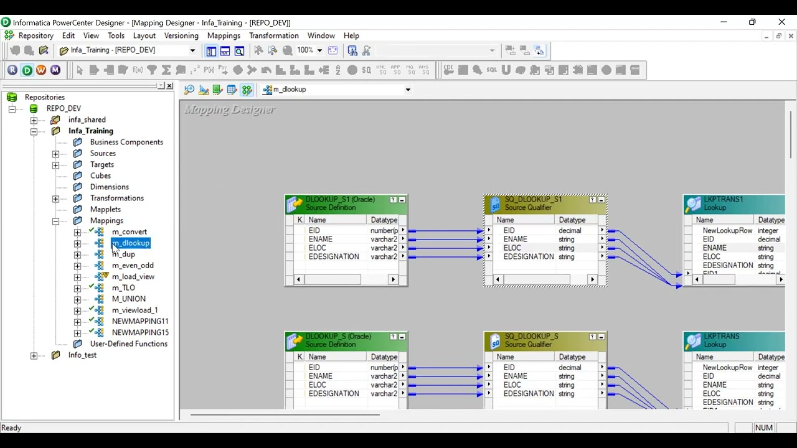Image resolution: width=797 pixels, height=448 pixels.
Task: Select the m_even_odd mapping
Action: click(133, 266)
